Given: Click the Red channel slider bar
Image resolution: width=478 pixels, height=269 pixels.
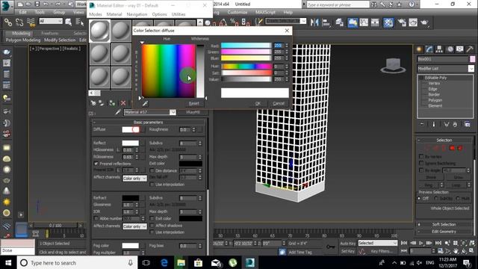Looking at the screenshot, I should (246, 46).
